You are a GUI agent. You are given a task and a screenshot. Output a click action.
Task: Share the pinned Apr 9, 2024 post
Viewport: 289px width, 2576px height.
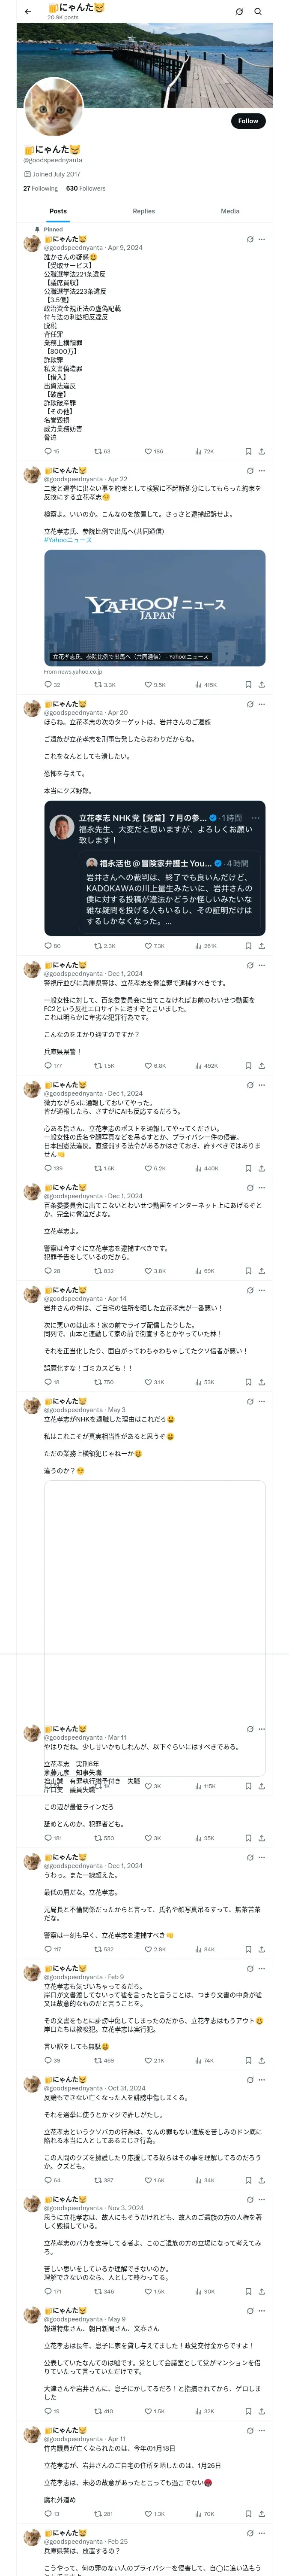click(261, 451)
